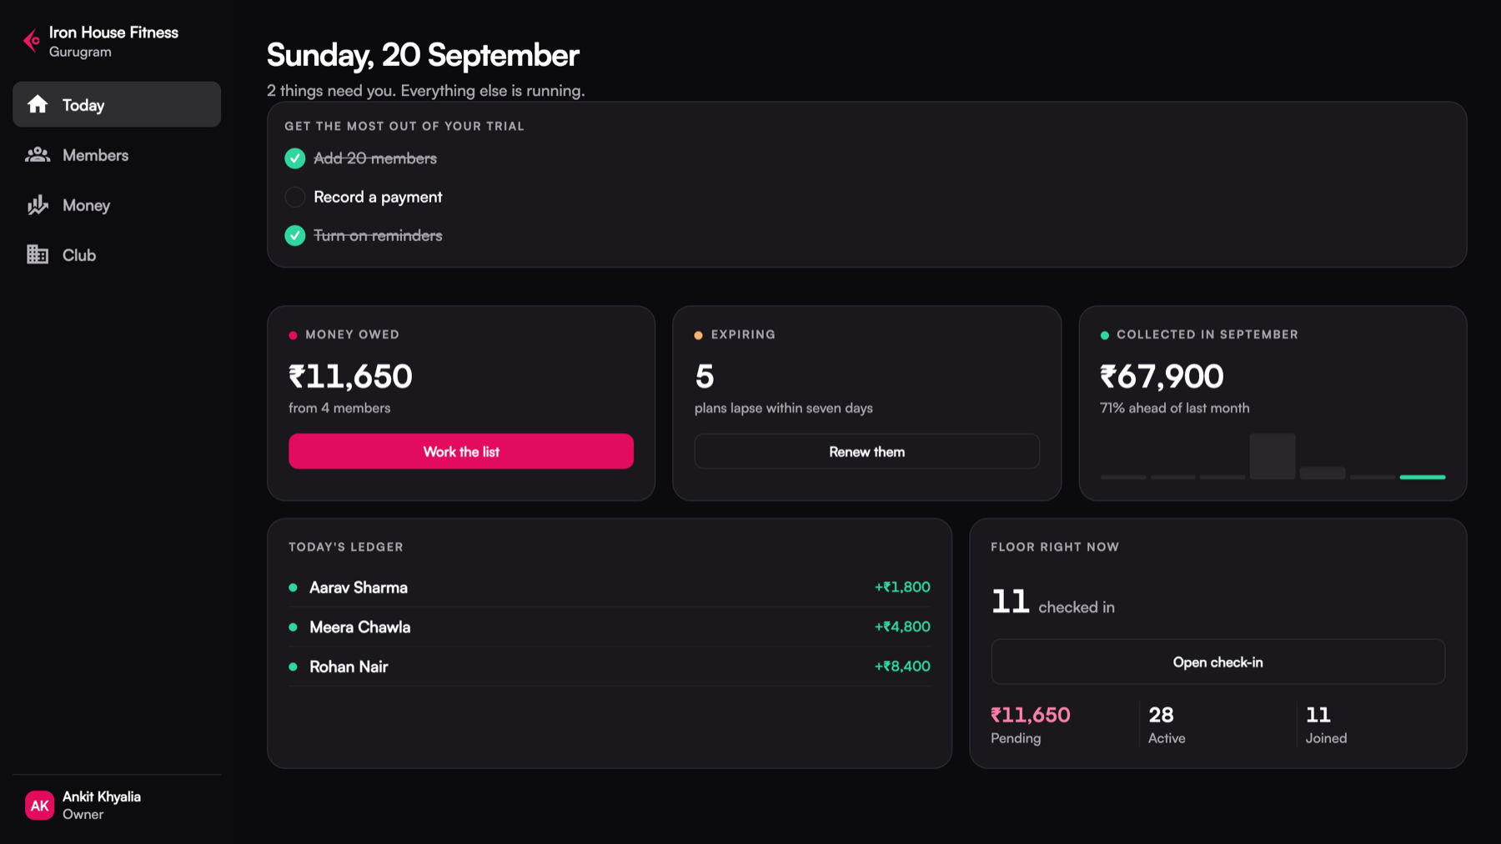
Task: Click the green bar in September chart
Action: tap(1422, 477)
